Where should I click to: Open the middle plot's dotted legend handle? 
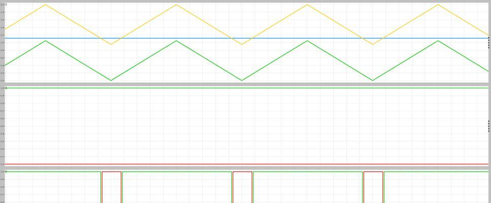pos(489,126)
